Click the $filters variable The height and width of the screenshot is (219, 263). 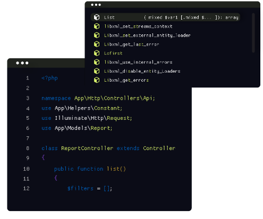[x=80, y=188]
